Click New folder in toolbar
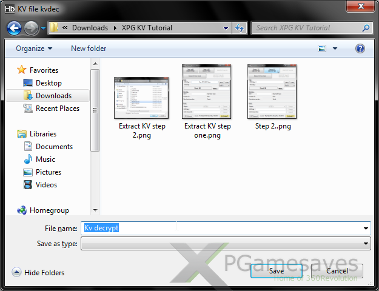 click(89, 48)
